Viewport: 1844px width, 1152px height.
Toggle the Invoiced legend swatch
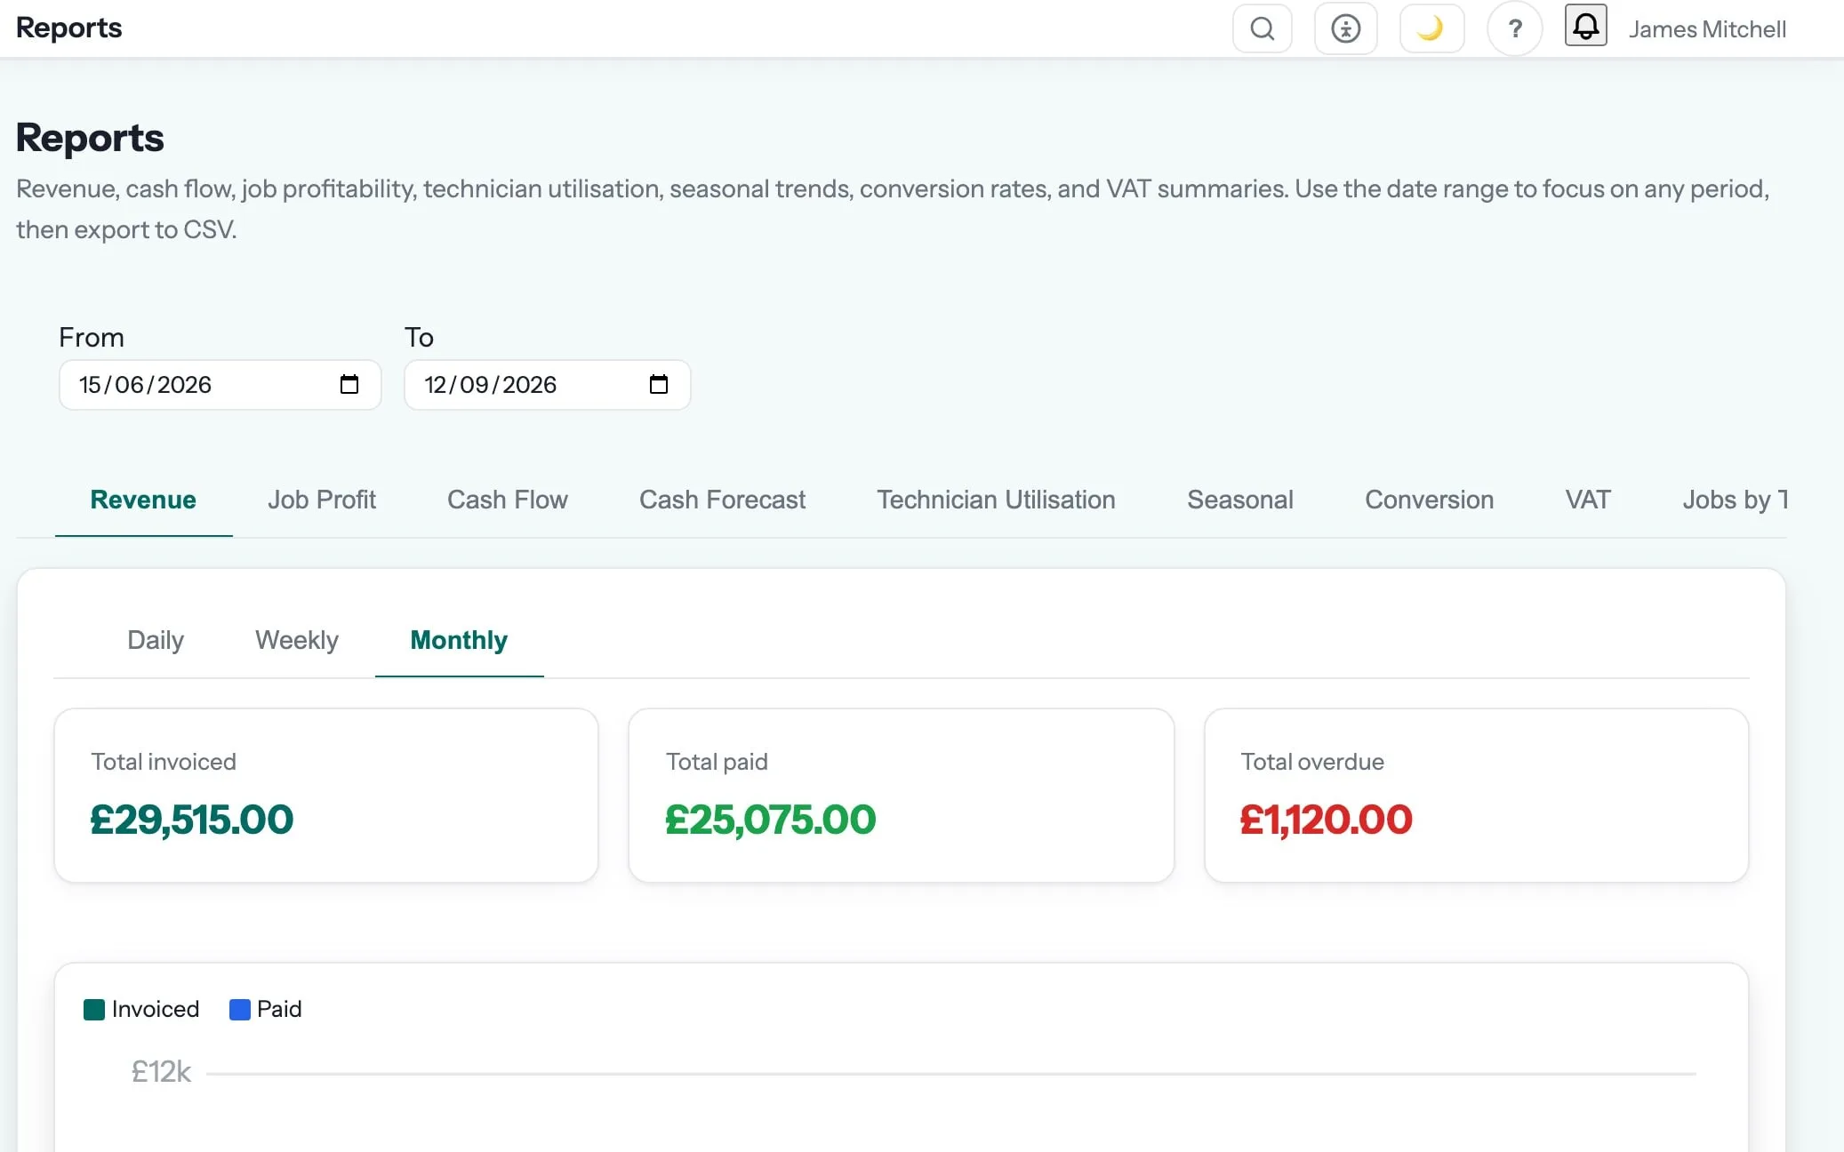click(x=94, y=1010)
